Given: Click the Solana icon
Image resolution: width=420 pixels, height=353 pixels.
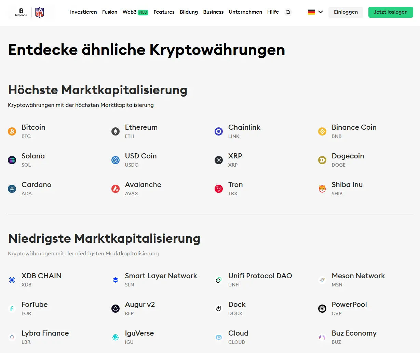Looking at the screenshot, I should 12,160.
